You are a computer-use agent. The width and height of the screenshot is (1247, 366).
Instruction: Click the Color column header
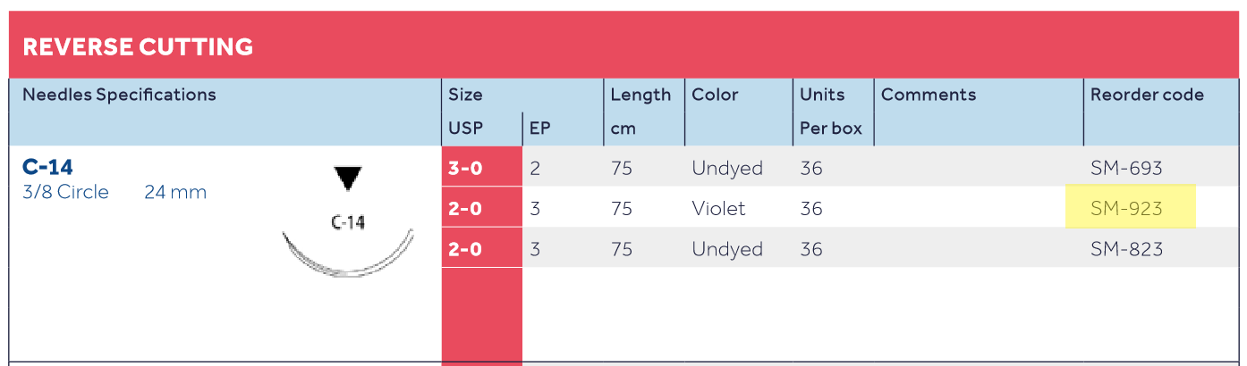tap(715, 95)
